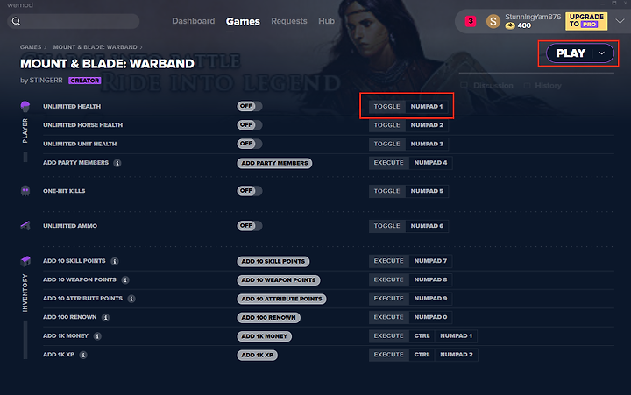Click the PLAY button
This screenshot has width=631, height=395.
571,53
